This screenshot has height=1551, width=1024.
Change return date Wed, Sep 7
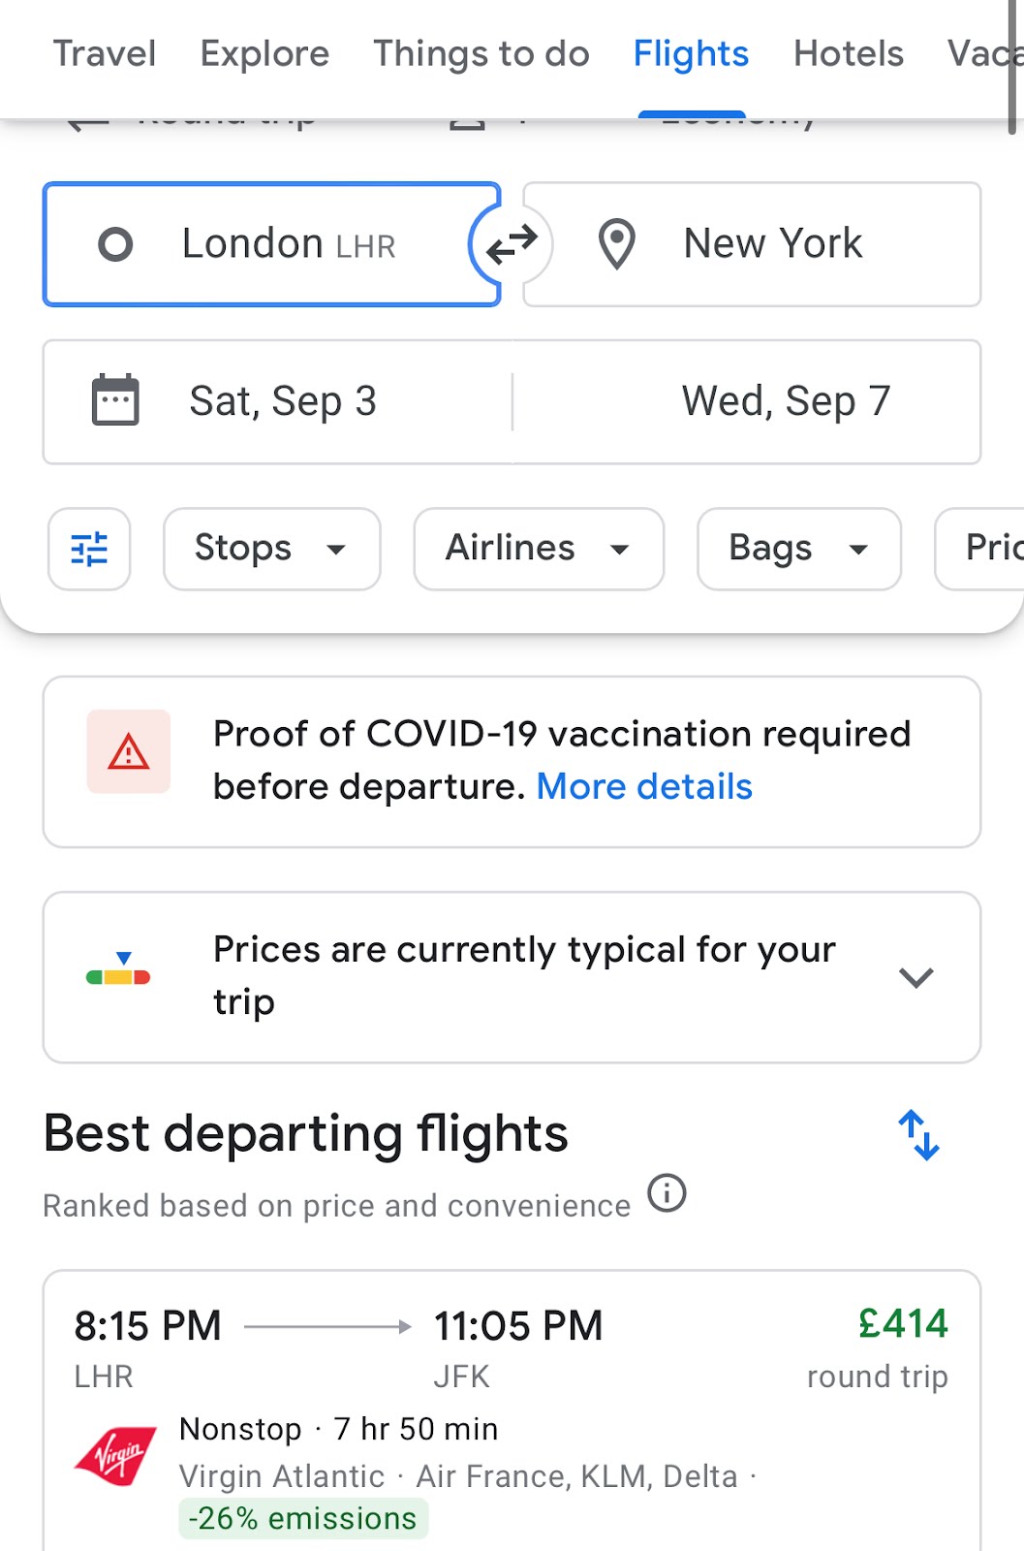[747, 401]
